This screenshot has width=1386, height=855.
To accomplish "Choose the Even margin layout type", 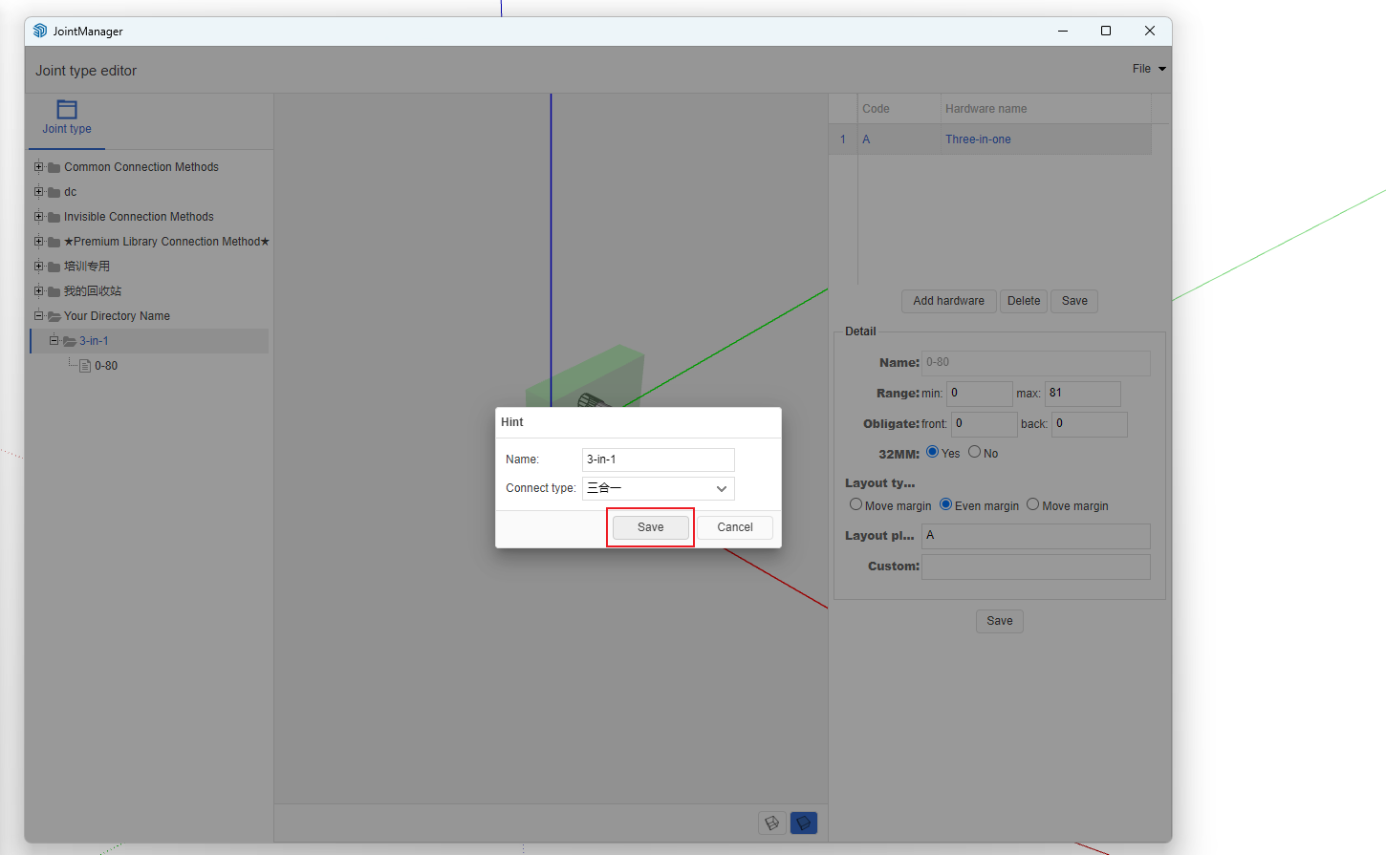I will (946, 504).
